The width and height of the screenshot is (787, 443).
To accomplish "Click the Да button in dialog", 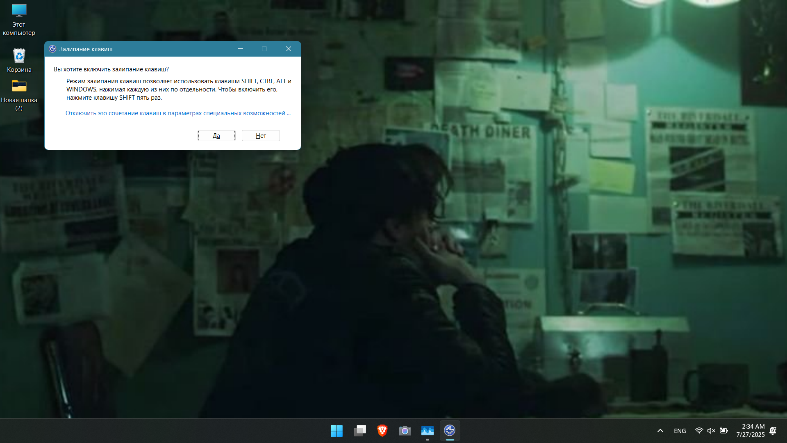I will coord(216,136).
